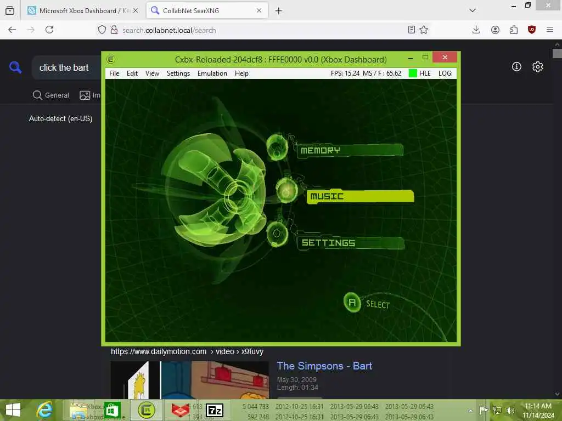Open the 7-Zip taskbar icon
Image resolution: width=562 pixels, height=421 pixels.
[215, 410]
